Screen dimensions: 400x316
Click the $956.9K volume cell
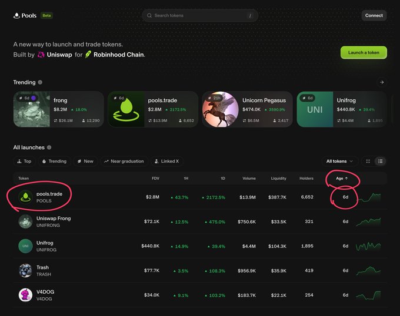(246, 270)
